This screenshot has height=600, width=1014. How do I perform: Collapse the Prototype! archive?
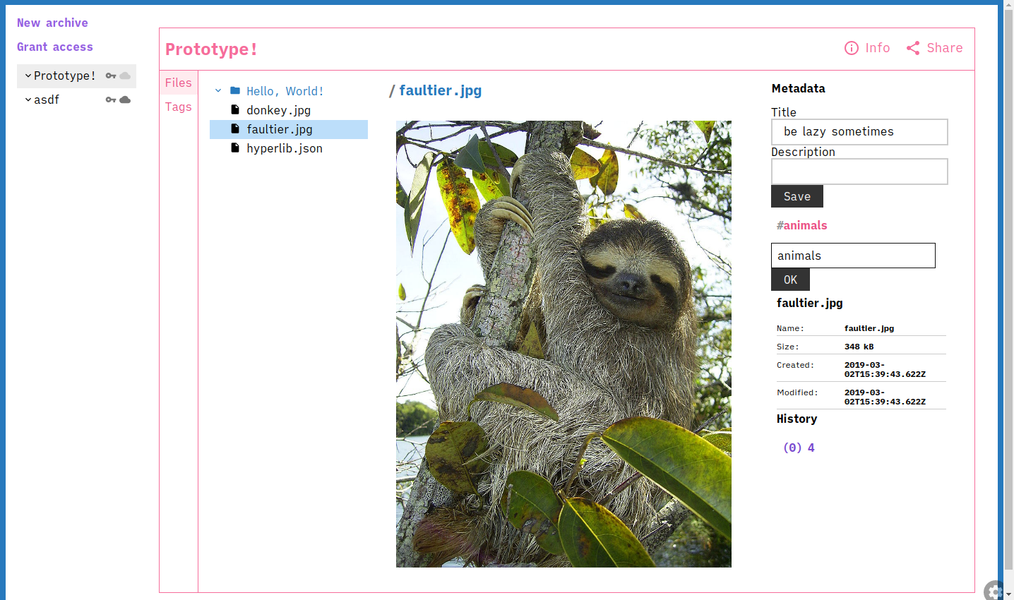tap(28, 74)
